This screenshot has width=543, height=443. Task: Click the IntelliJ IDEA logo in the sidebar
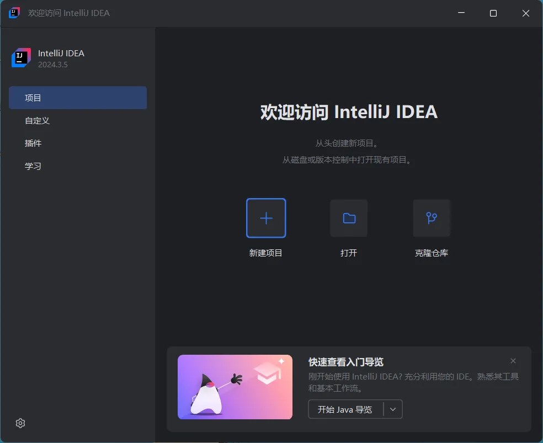coord(21,58)
